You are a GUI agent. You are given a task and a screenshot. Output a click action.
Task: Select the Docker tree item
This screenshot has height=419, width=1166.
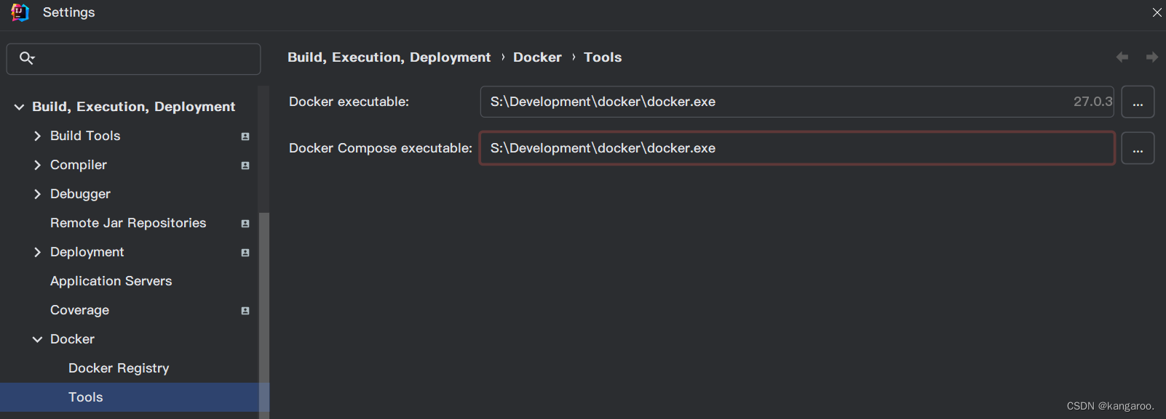click(x=72, y=339)
